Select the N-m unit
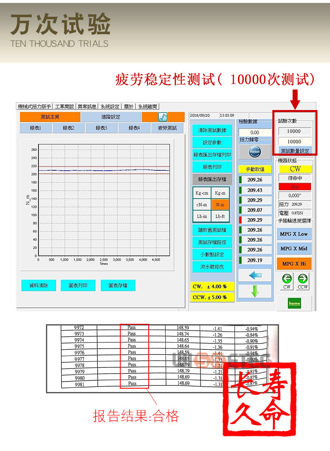This screenshot has height=451, width=330. 220,205
